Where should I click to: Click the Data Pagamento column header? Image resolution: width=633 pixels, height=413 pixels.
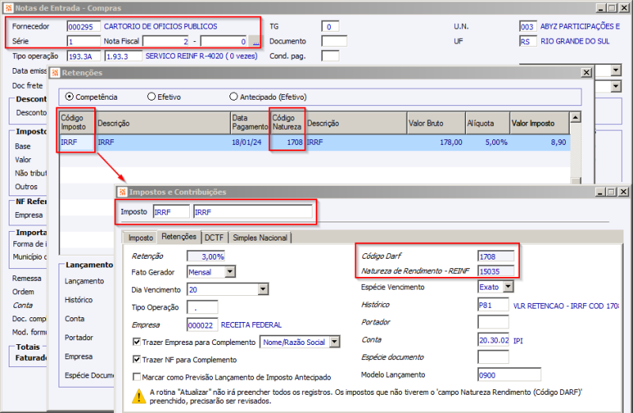(x=249, y=123)
